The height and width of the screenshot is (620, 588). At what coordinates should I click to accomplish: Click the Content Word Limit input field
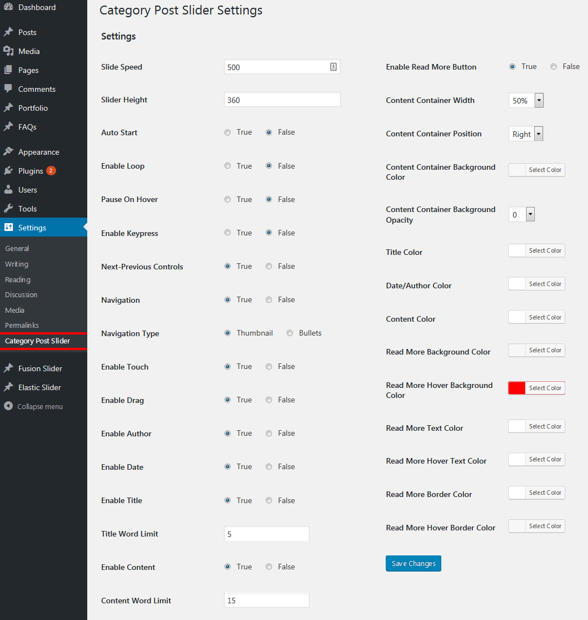pyautogui.click(x=267, y=600)
